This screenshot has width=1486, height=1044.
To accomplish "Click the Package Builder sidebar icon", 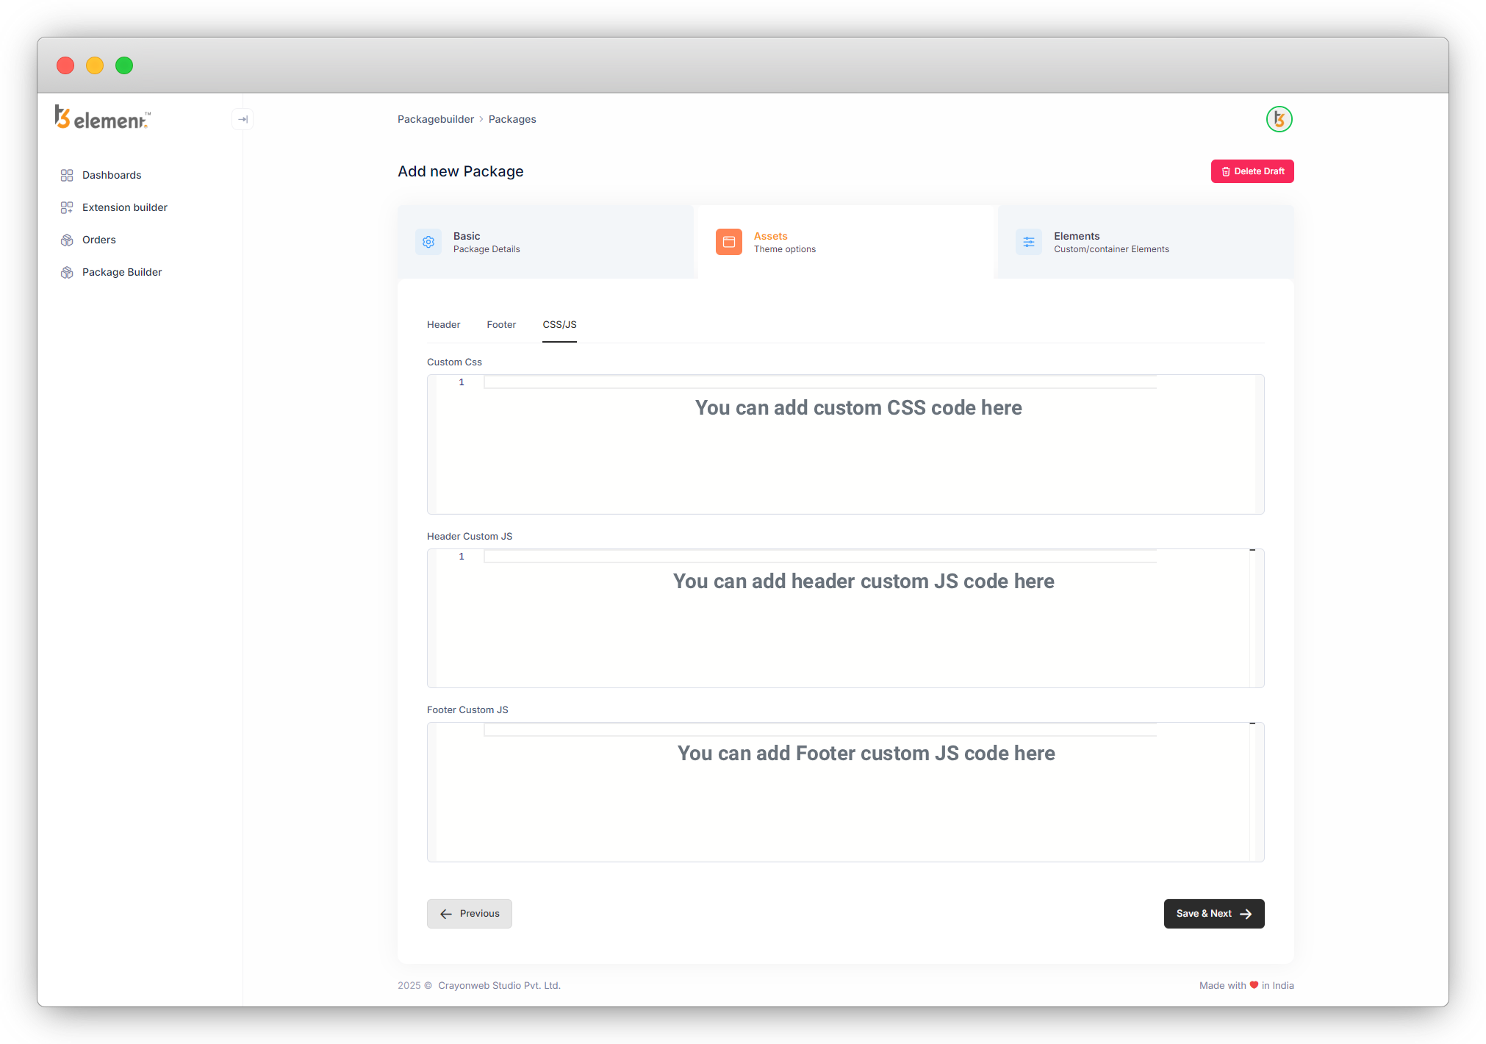I will (67, 272).
